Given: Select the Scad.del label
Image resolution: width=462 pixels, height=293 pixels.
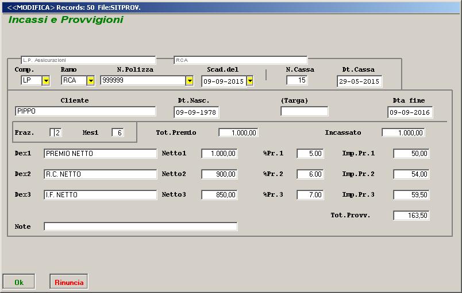Looking at the screenshot, I should click(x=223, y=69).
